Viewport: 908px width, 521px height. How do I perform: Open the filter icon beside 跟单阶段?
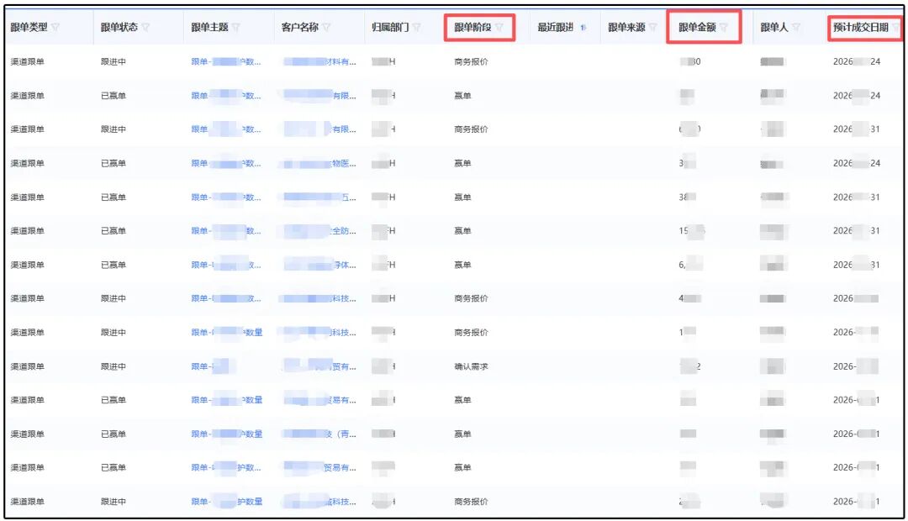(499, 27)
